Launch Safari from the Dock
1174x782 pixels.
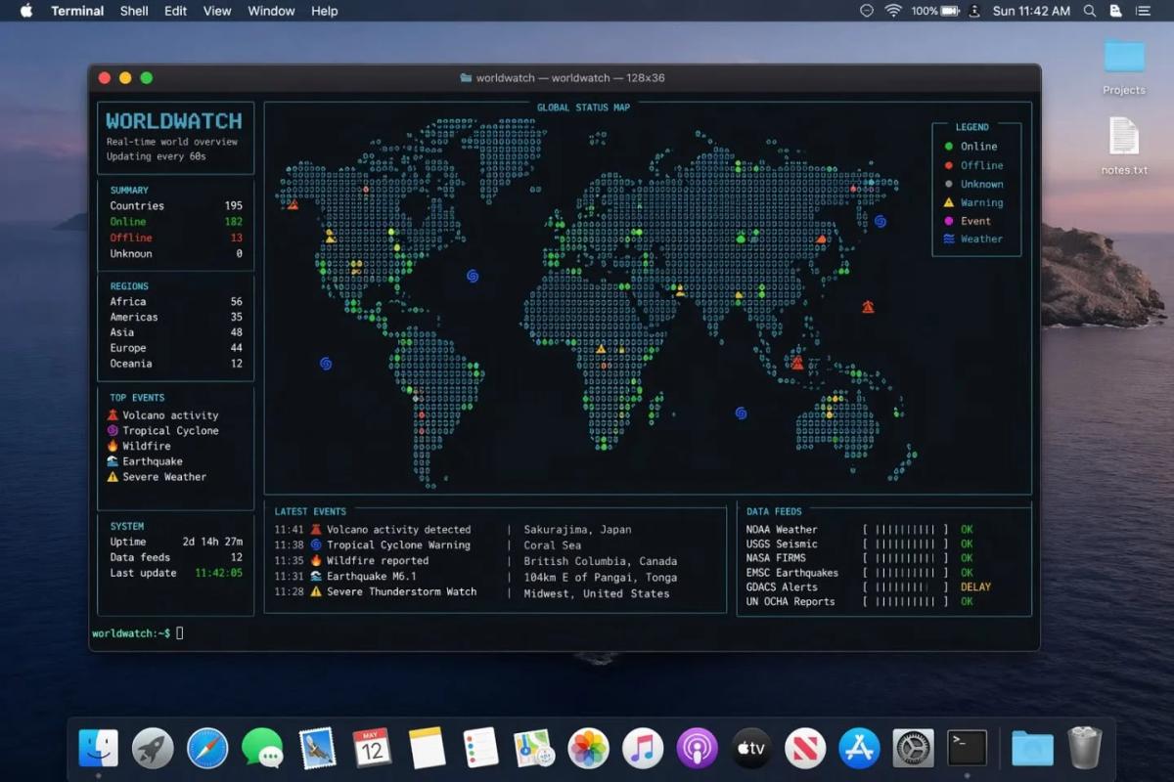click(207, 749)
